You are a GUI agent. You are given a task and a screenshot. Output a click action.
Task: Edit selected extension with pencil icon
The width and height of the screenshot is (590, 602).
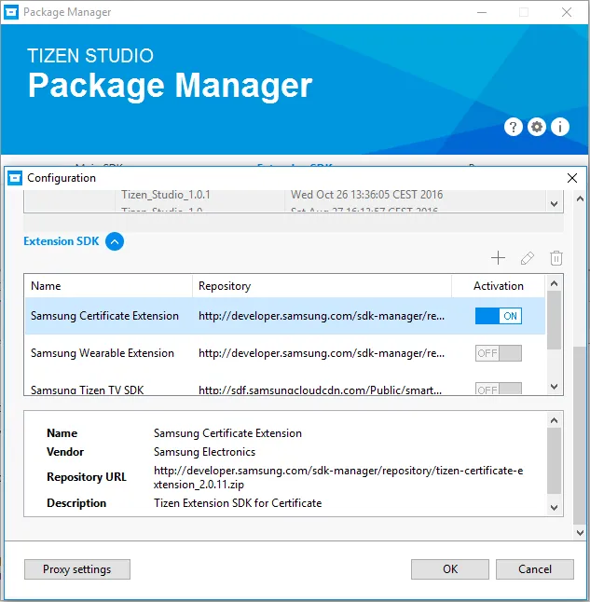click(x=528, y=258)
